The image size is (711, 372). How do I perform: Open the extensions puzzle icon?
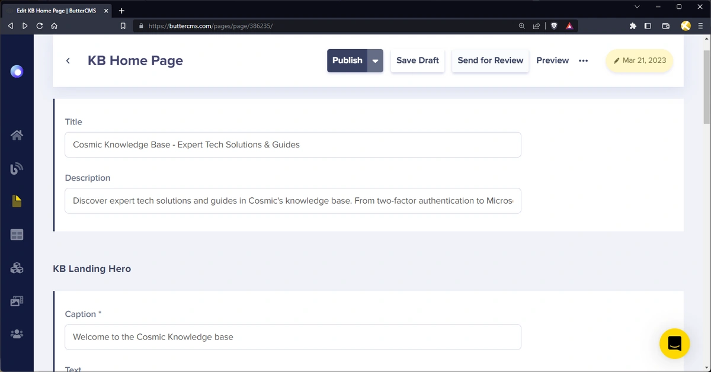[633, 26]
